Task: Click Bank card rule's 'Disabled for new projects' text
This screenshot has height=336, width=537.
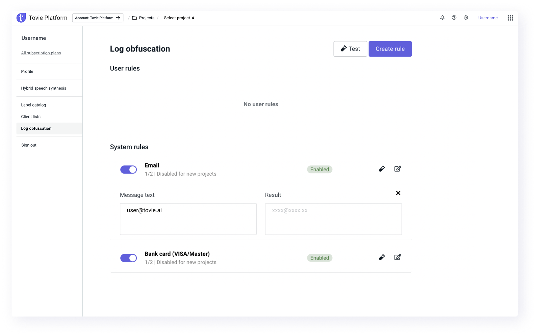Action: click(x=186, y=263)
